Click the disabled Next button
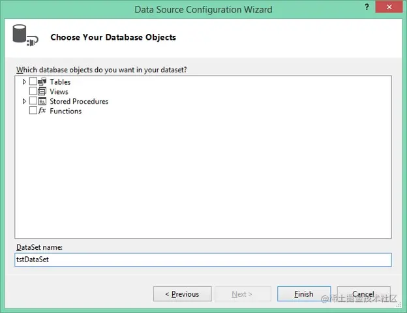 tap(243, 294)
